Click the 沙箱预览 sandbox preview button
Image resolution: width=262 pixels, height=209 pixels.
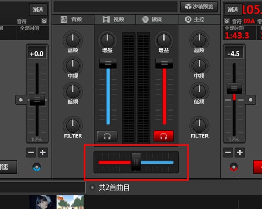pyautogui.click(x=199, y=7)
